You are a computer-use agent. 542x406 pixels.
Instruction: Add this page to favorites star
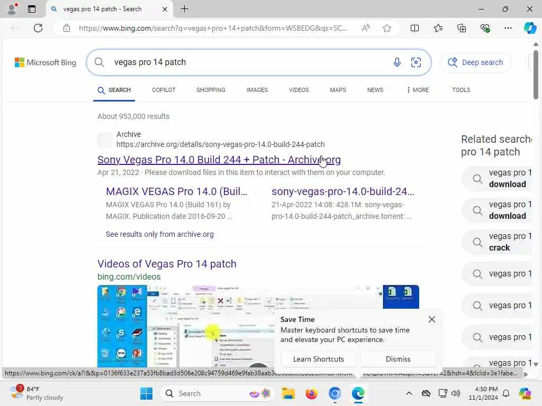click(387, 28)
